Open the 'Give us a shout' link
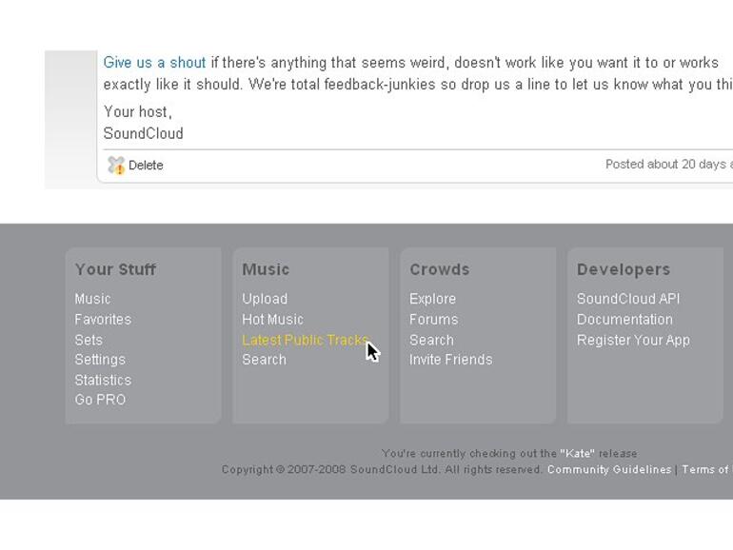733x550 pixels. point(154,63)
